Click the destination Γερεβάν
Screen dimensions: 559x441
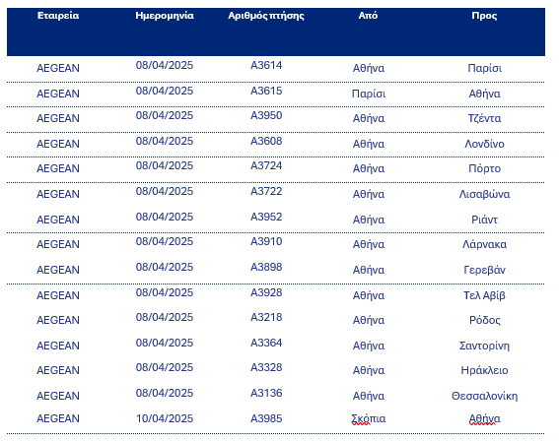point(484,270)
